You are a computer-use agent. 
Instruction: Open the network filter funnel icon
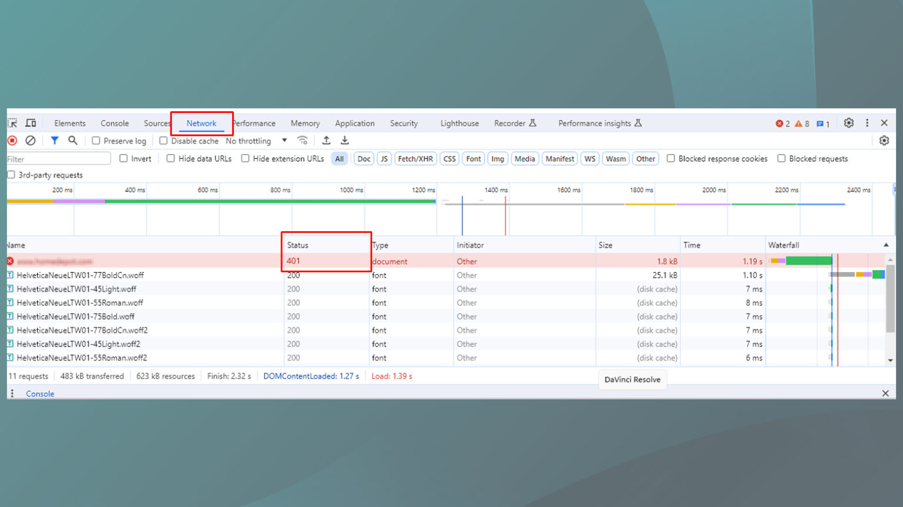click(x=55, y=141)
